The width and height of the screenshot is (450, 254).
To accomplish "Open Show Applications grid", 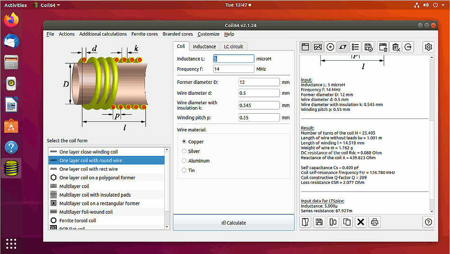I will coord(11,244).
